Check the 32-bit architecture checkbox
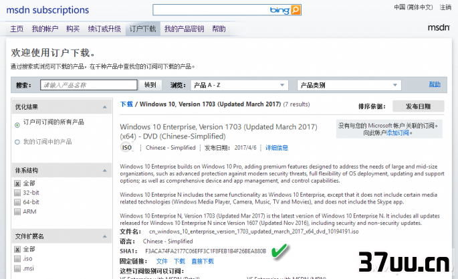This screenshot has width=458, height=279. [x=17, y=193]
